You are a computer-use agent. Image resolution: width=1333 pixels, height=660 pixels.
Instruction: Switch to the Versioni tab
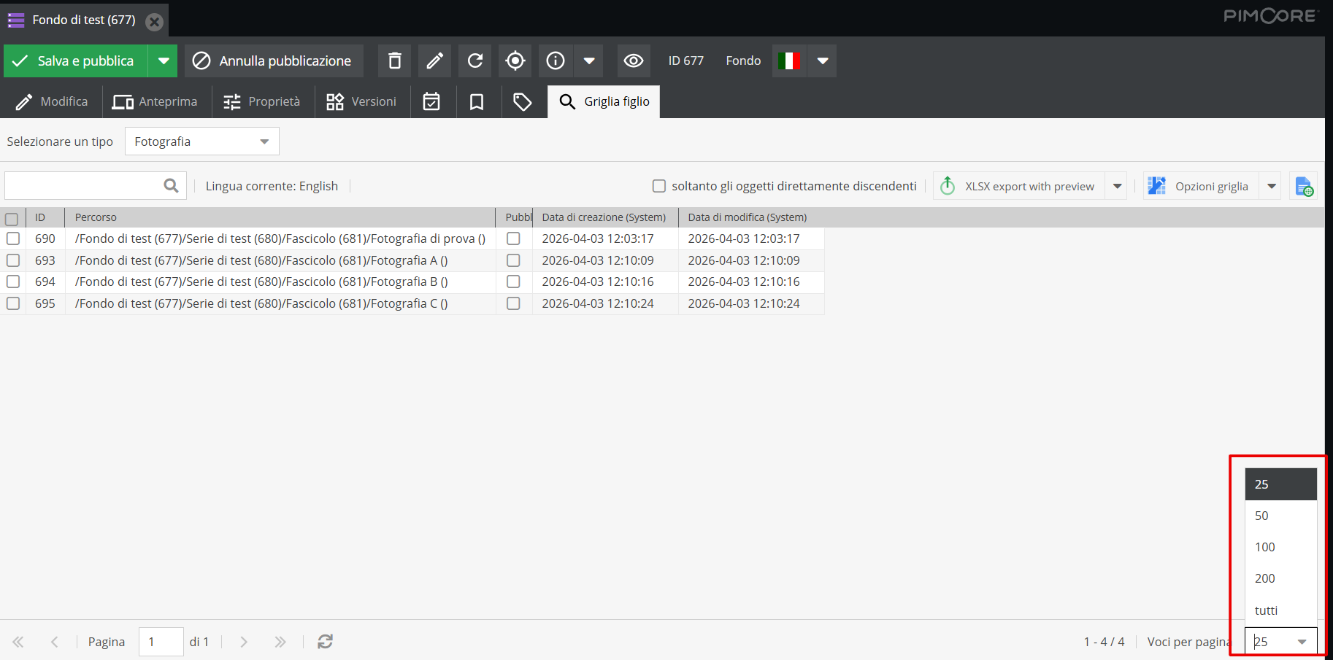click(x=361, y=101)
